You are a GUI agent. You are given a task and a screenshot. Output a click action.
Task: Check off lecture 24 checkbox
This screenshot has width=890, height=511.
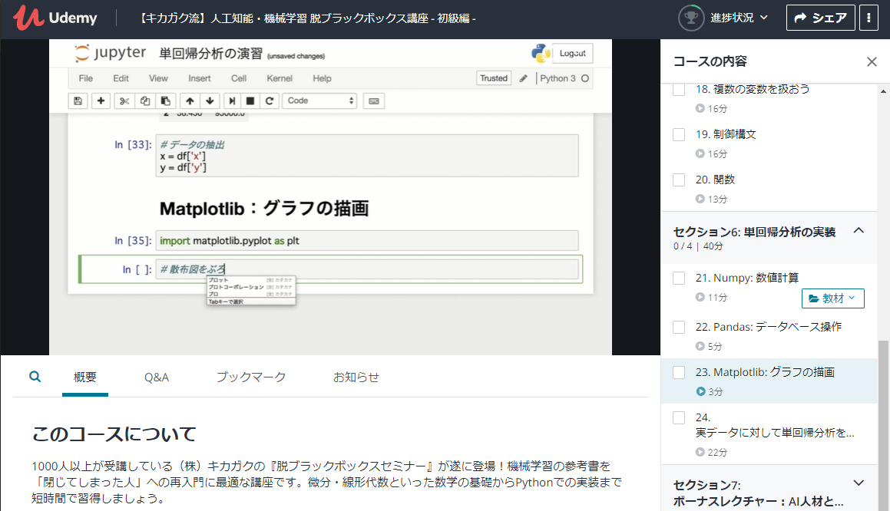coord(679,418)
